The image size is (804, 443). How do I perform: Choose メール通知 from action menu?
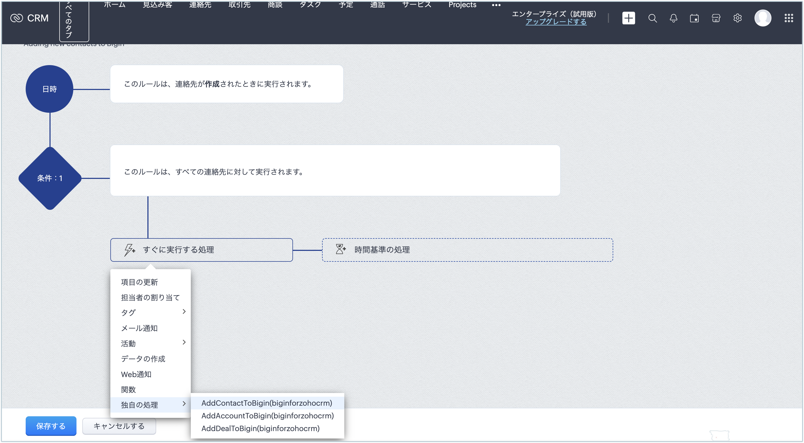(x=139, y=328)
